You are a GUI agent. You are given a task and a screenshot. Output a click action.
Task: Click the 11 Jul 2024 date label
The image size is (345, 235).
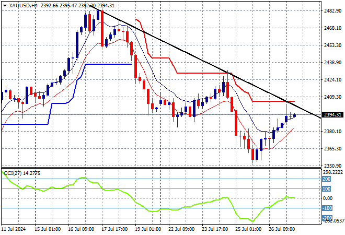(x=14, y=229)
